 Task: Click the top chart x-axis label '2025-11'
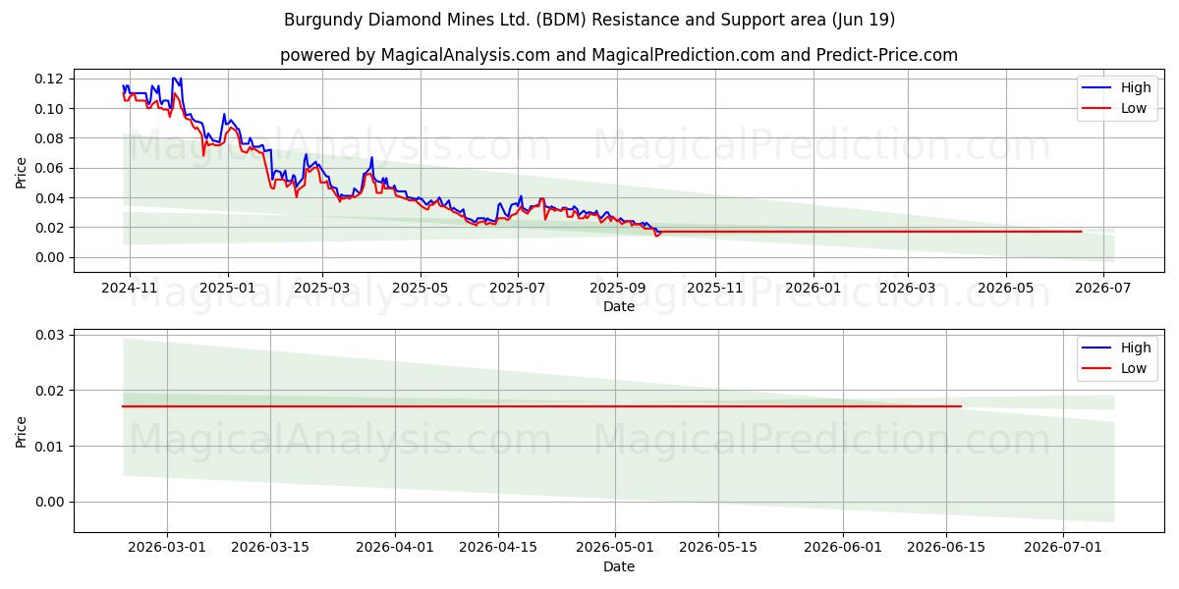point(715,290)
